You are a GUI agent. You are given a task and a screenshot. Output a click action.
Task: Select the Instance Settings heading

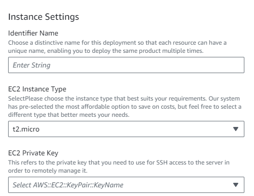(44, 17)
